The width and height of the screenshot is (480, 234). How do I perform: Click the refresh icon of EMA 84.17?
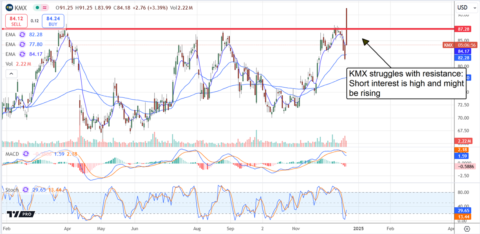(23, 54)
